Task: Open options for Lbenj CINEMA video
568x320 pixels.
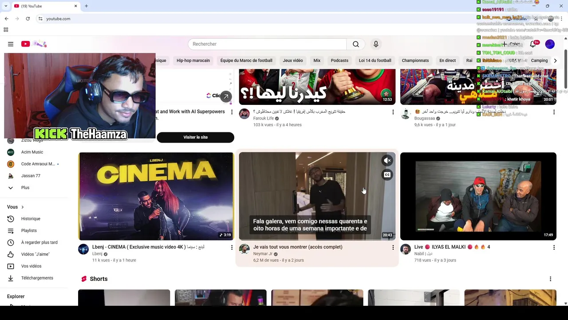Action: coord(232,247)
